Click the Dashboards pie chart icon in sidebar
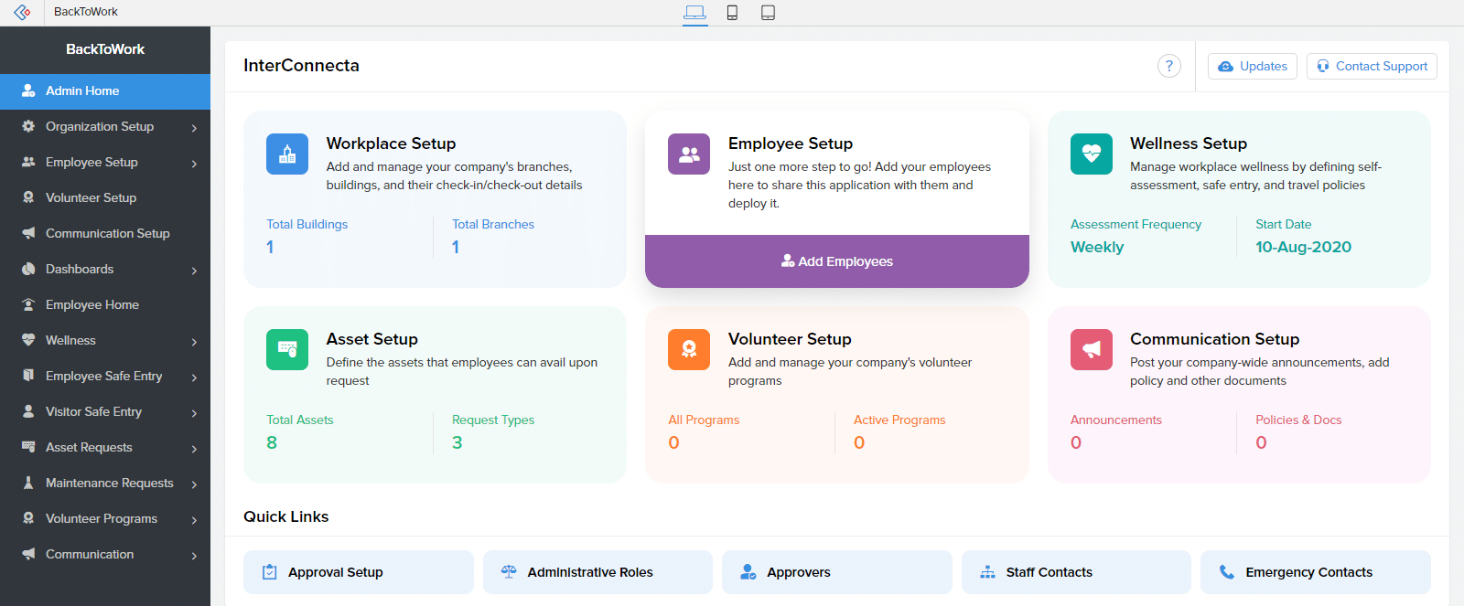 [x=28, y=269]
